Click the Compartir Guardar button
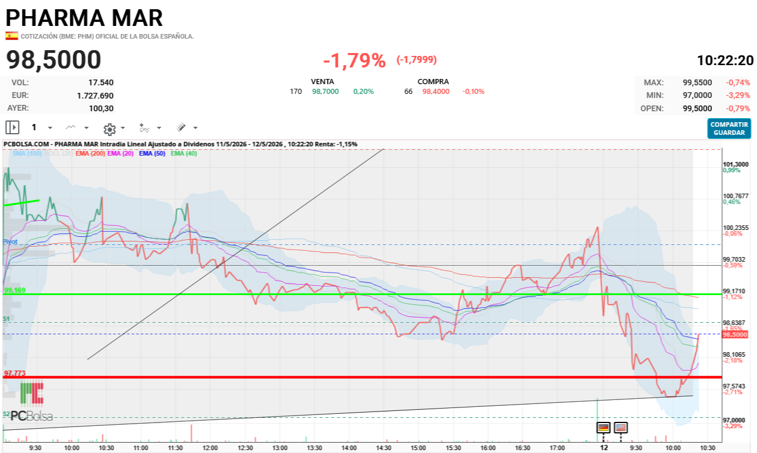The image size is (757, 453). [x=729, y=129]
